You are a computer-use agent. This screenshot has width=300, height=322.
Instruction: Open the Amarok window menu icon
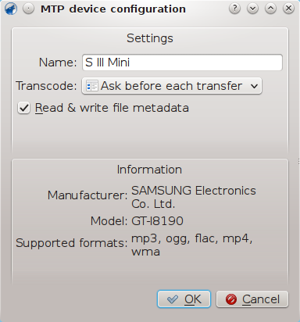(x=11, y=9)
